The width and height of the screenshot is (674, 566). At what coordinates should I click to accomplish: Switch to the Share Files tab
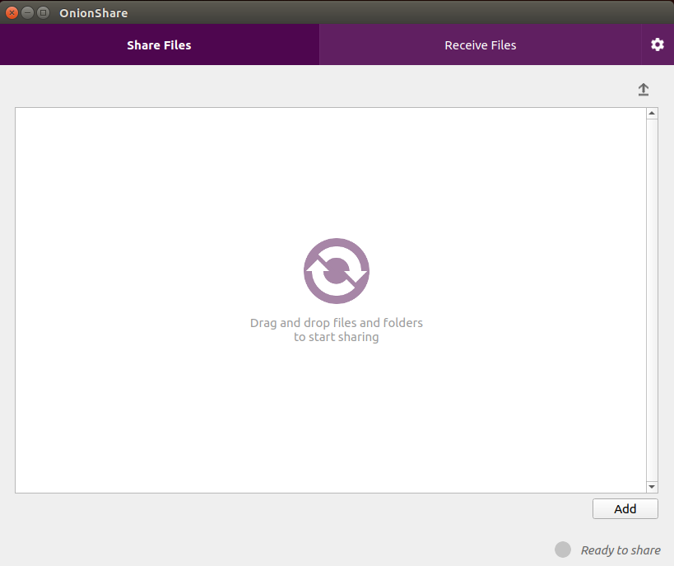click(159, 45)
